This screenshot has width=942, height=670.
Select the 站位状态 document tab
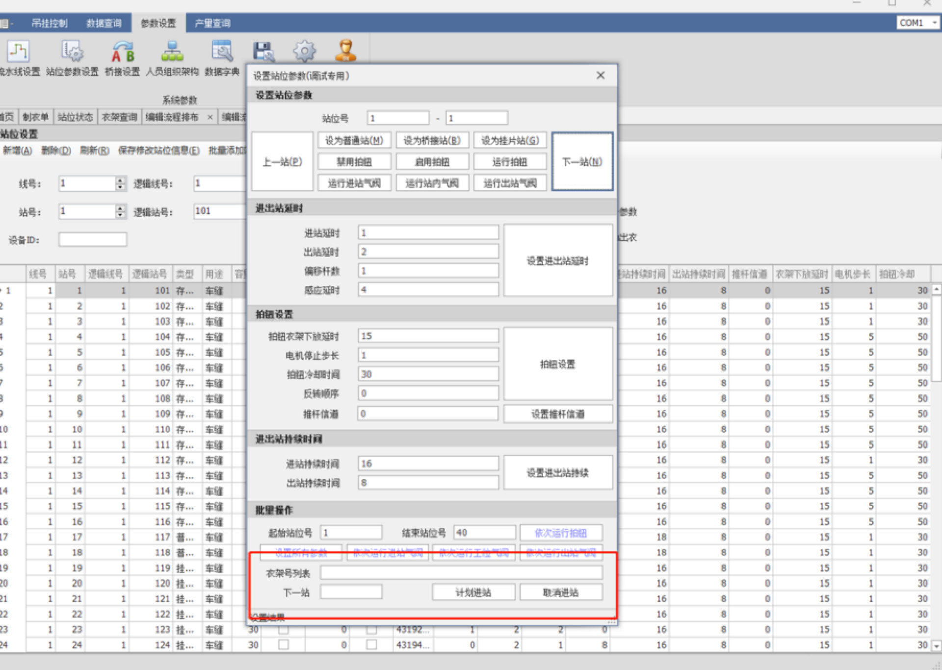click(75, 117)
